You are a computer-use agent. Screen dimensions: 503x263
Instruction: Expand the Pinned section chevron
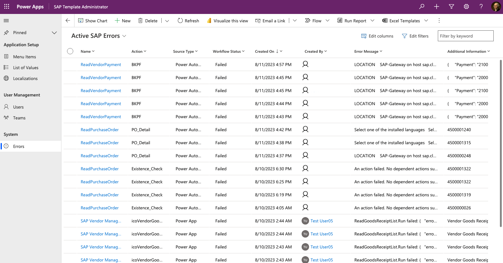[54, 33]
